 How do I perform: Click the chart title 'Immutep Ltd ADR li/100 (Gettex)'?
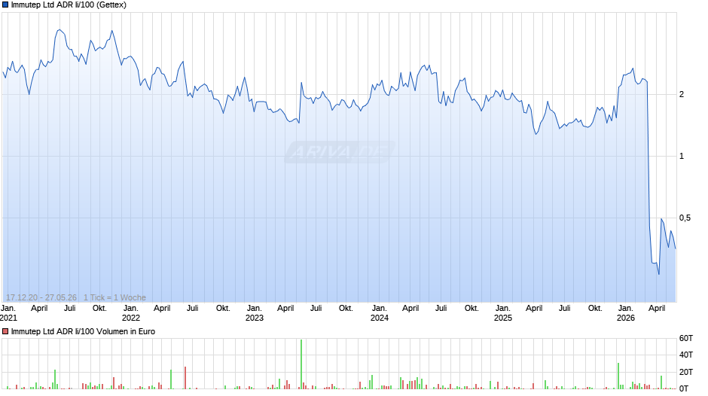coord(69,5)
